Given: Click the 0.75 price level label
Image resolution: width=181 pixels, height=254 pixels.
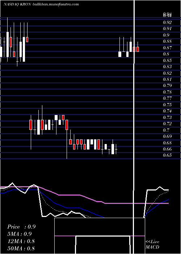Looking at the screenshot, I should [x=167, y=105].
